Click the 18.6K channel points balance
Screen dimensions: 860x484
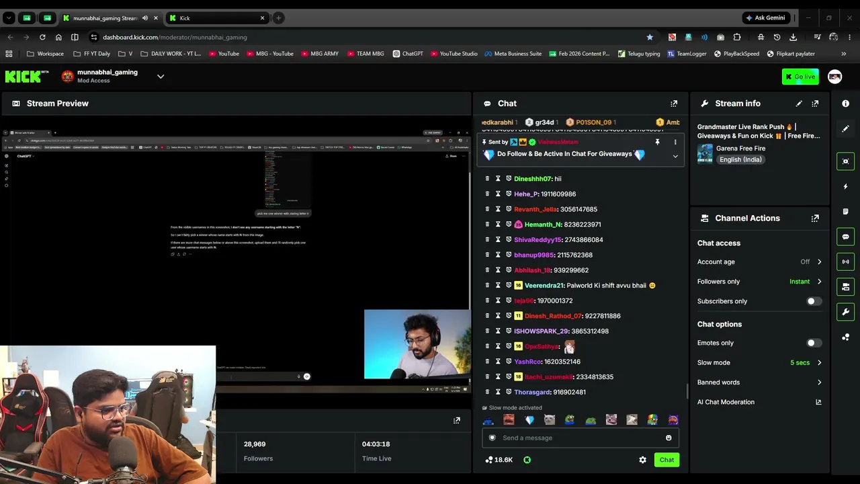pos(499,460)
